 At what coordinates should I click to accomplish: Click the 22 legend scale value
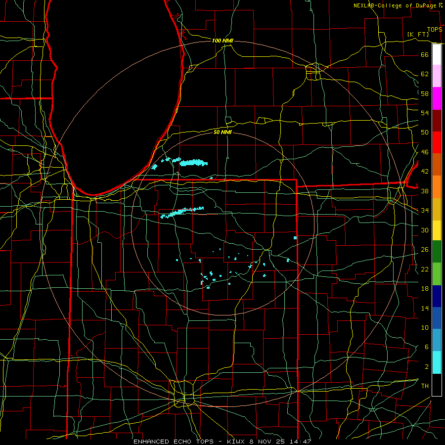(x=425, y=269)
